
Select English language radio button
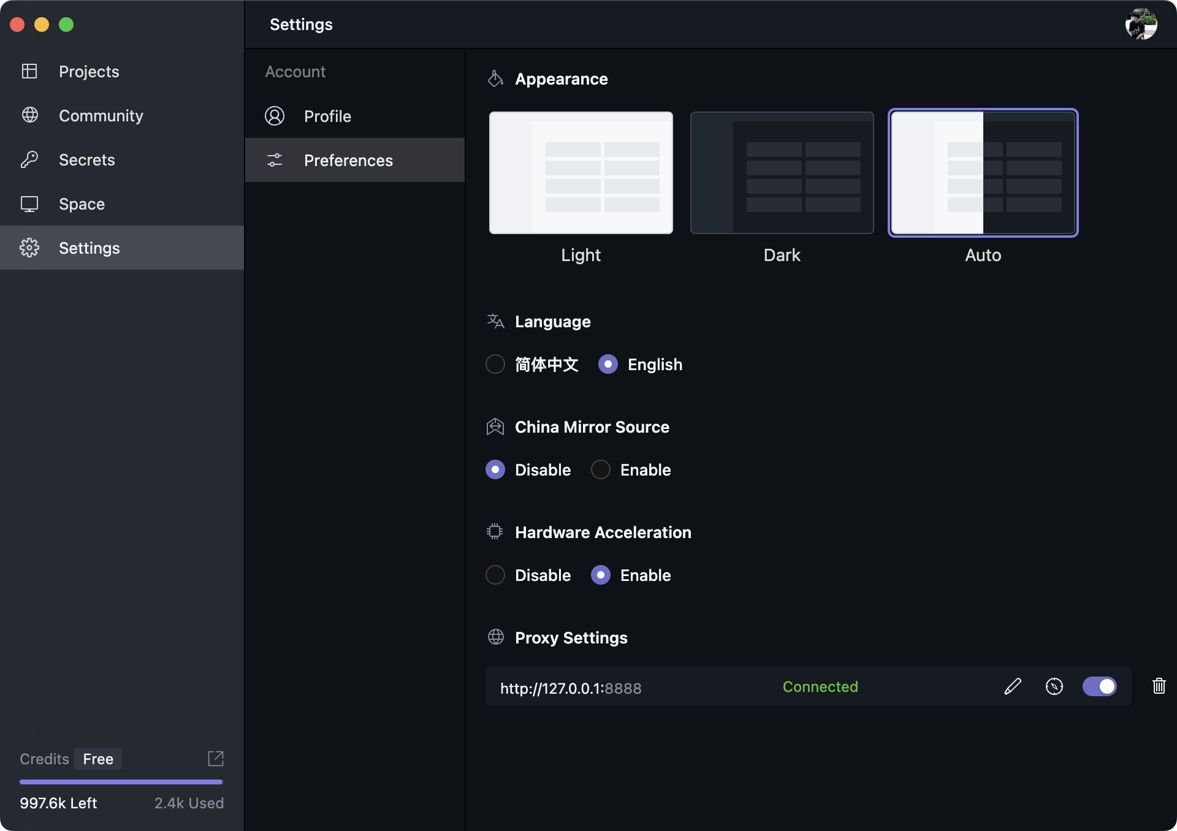point(608,365)
